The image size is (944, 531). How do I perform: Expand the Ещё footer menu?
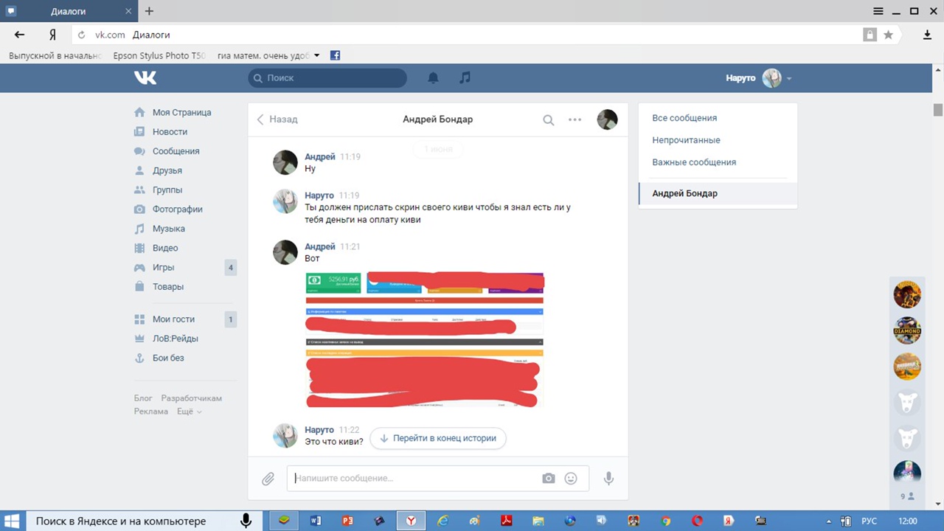point(189,412)
